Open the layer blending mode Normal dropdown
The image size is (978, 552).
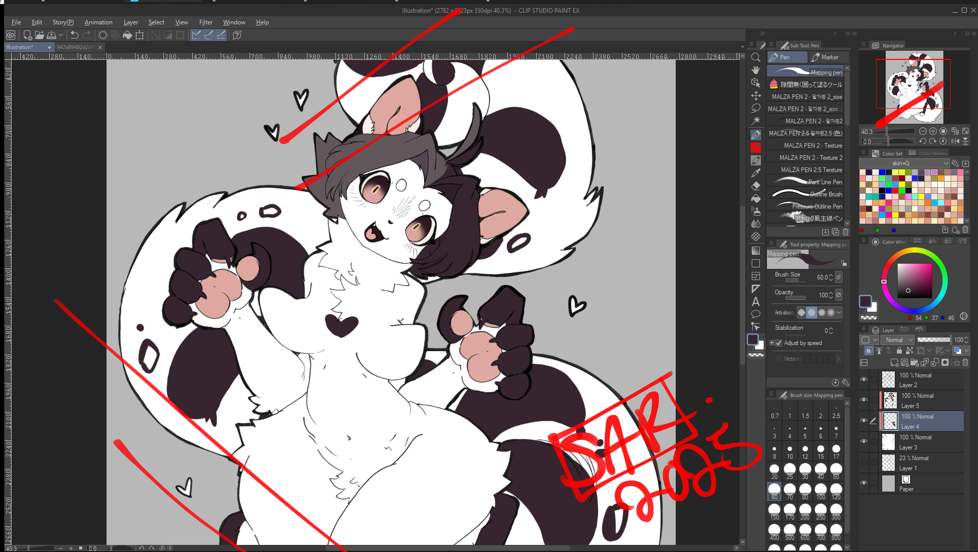point(899,340)
